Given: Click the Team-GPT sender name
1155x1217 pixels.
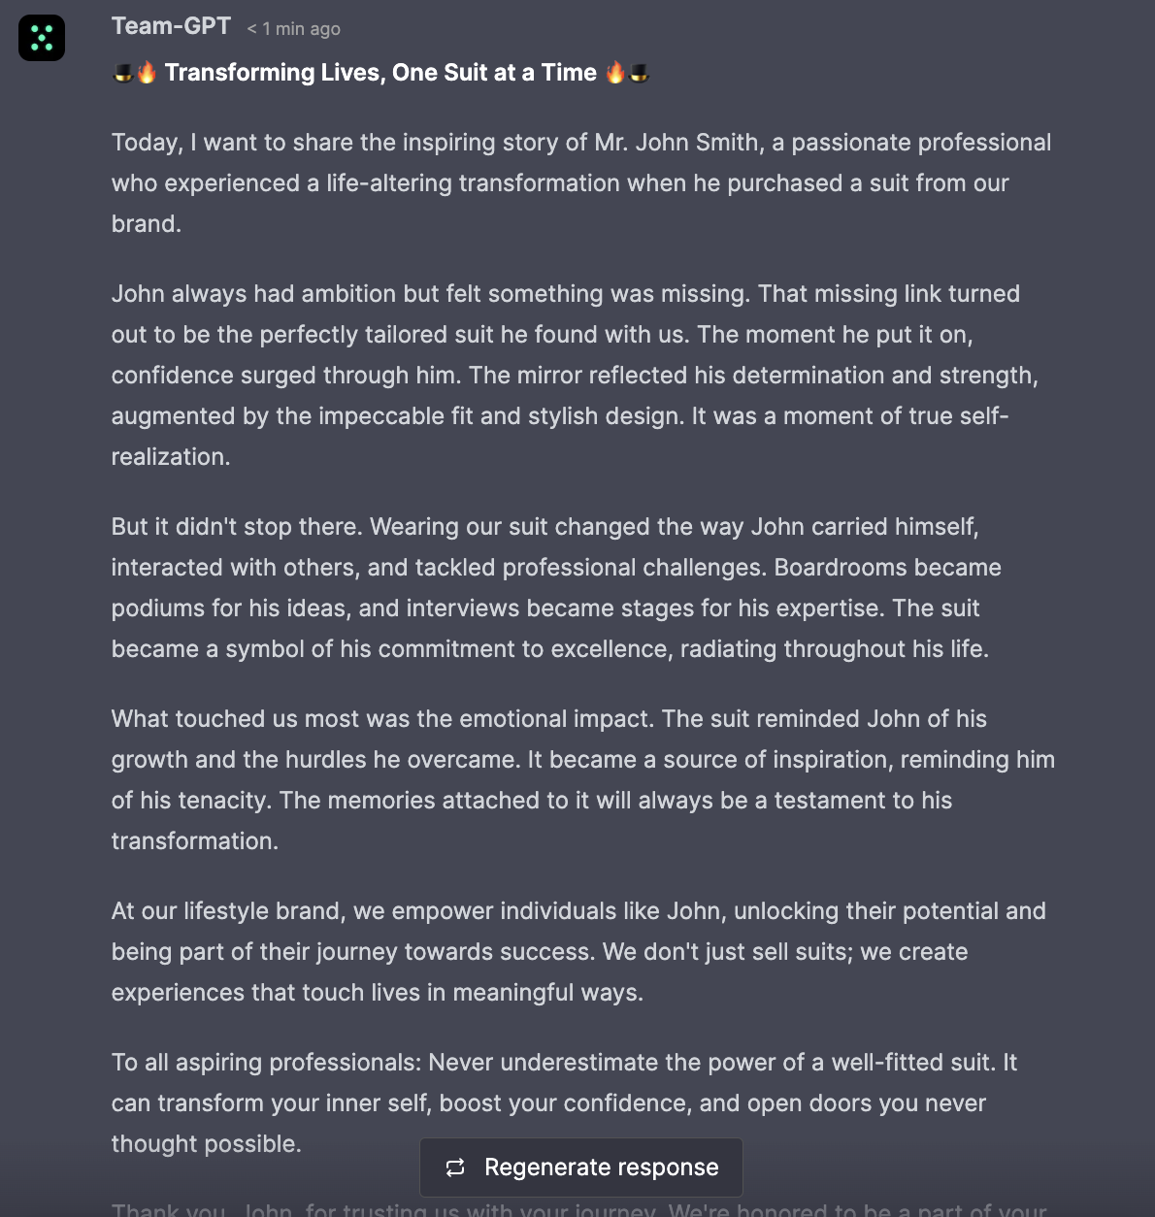Looking at the screenshot, I should tap(171, 26).
